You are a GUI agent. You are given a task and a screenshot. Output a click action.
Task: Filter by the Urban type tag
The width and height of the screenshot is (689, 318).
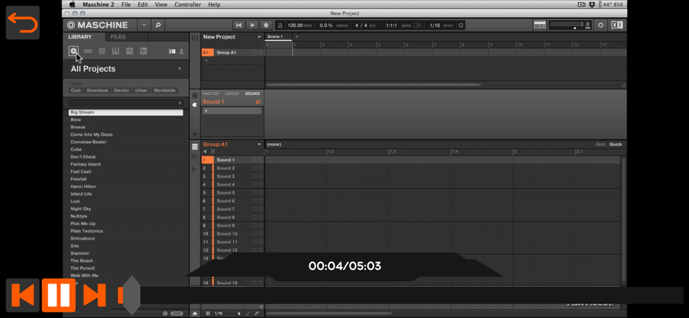[141, 90]
